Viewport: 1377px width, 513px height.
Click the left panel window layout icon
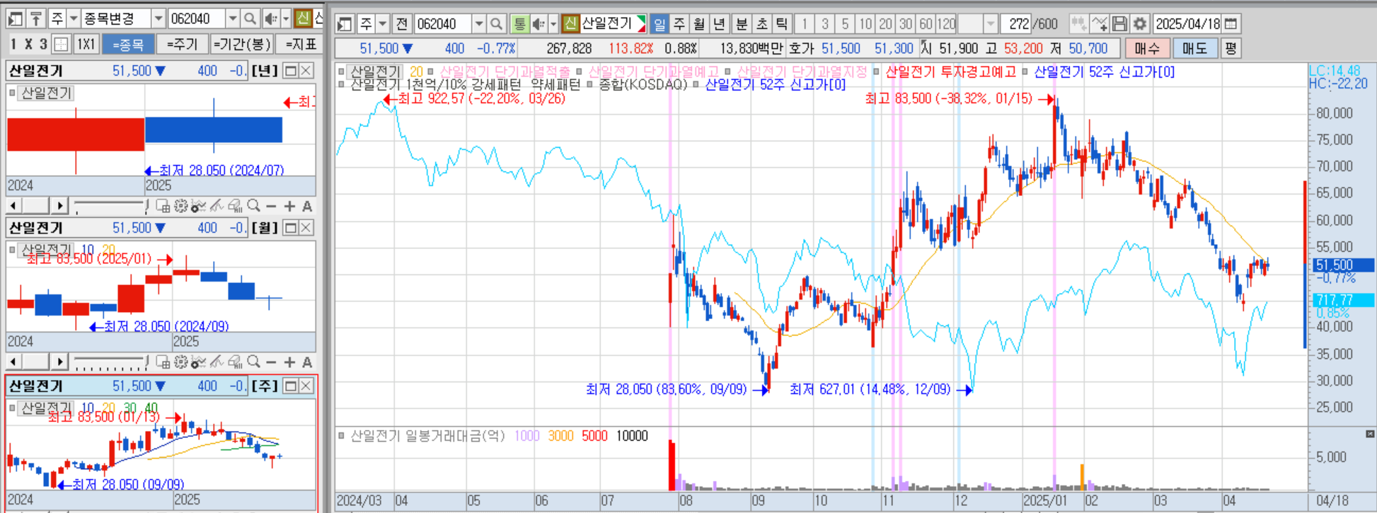coord(16,18)
